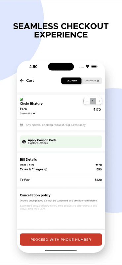This screenshot has height=265, width=122.
Task: Click the info icon next to Taxes & Charges
Action: tap(46, 169)
